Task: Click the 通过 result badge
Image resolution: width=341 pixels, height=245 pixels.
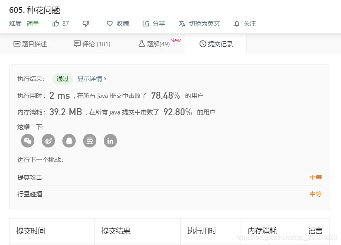Action: tap(63, 78)
